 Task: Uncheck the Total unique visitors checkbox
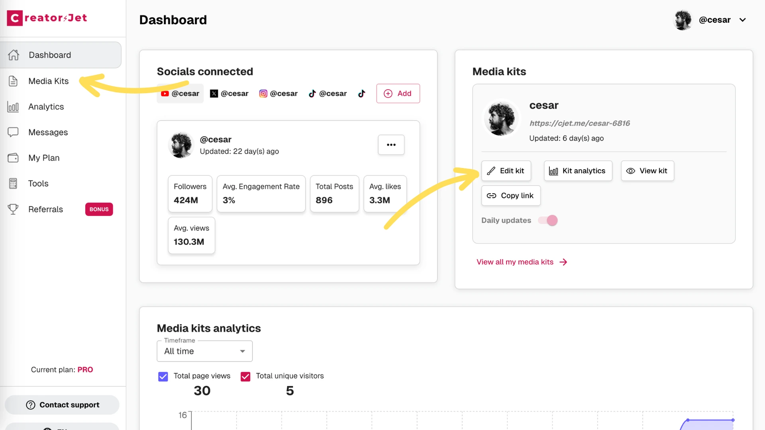coord(245,376)
